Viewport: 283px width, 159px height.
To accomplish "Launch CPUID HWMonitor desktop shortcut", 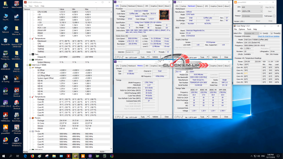I will click(x=6, y=117).
